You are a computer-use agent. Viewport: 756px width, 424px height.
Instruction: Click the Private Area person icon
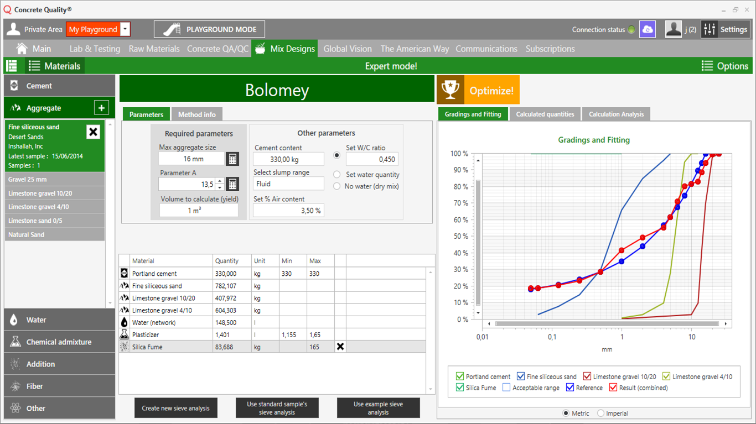[x=14, y=29]
